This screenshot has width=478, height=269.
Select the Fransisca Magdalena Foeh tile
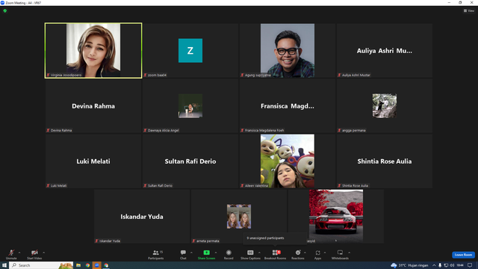click(288, 106)
